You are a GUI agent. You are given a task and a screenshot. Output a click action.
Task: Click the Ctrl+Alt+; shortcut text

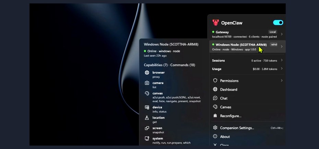click(277, 128)
